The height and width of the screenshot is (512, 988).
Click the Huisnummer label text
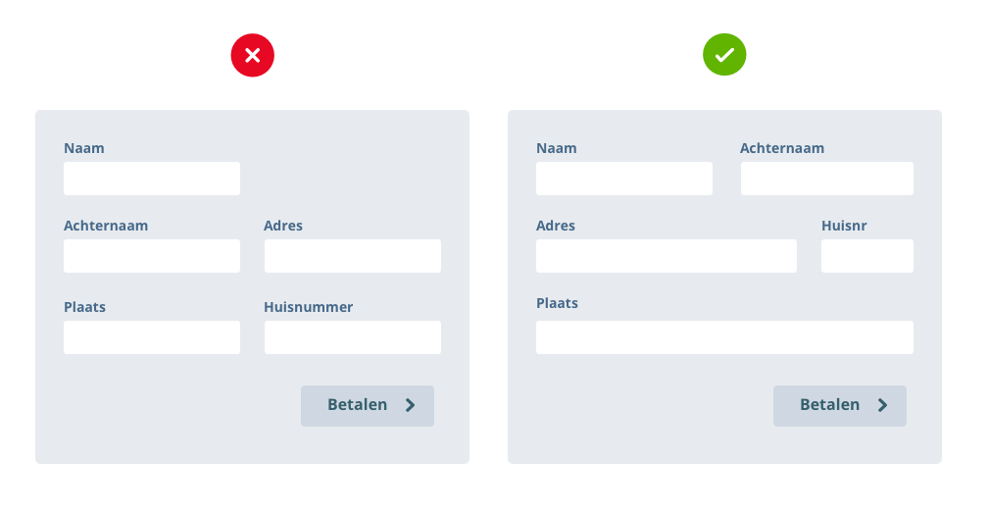[x=308, y=307]
